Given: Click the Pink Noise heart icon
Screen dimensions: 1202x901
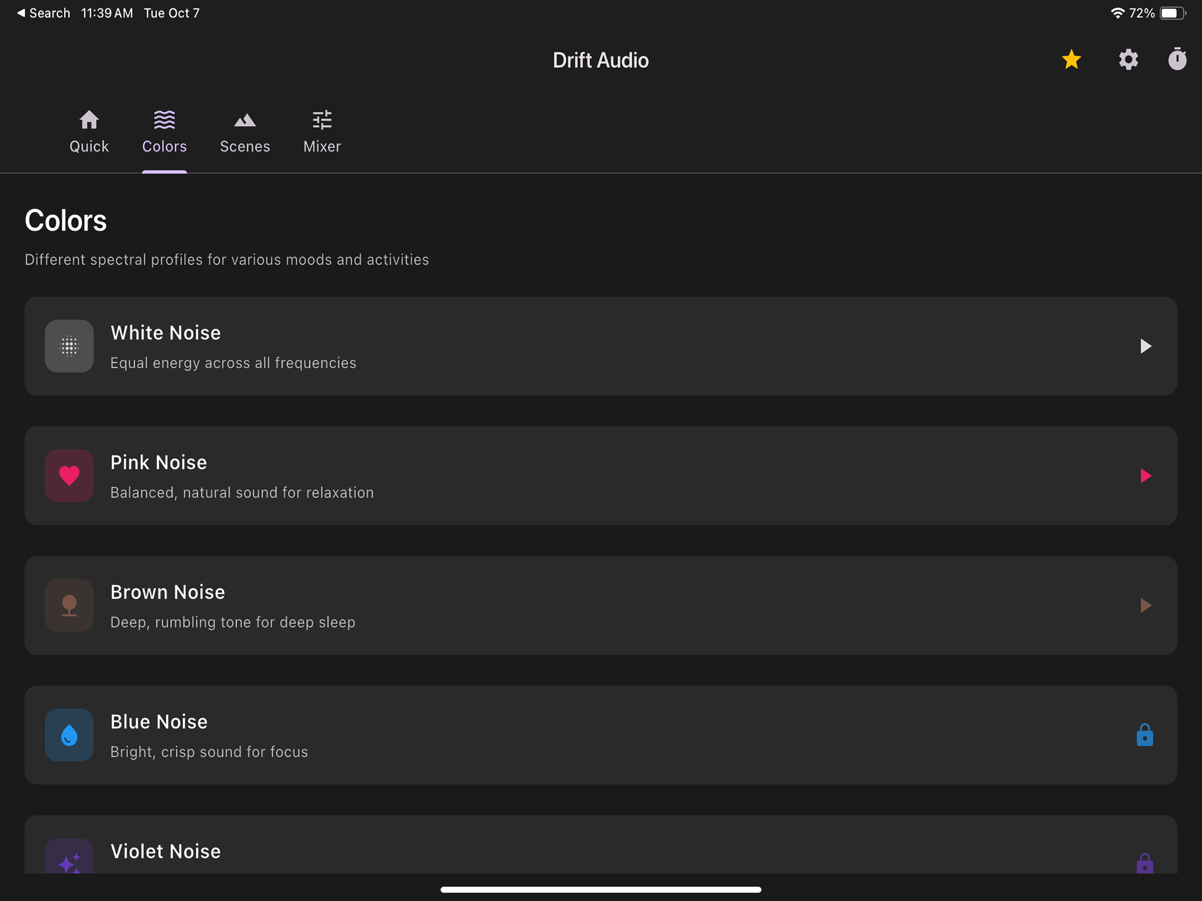Looking at the screenshot, I should point(69,476).
